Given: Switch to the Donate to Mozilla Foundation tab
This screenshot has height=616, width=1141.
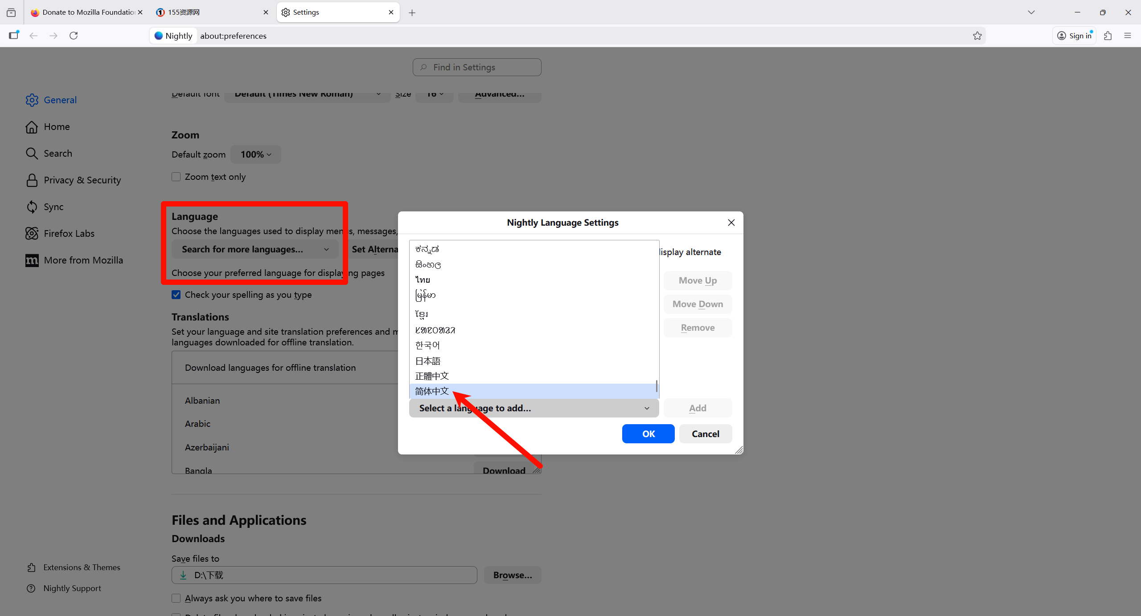Looking at the screenshot, I should click(85, 12).
